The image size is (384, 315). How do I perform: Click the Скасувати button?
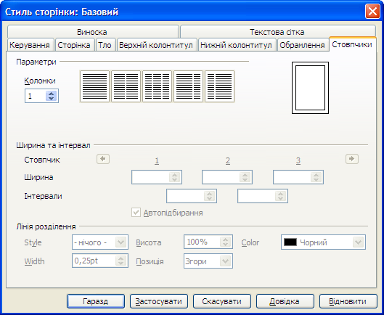222,301
